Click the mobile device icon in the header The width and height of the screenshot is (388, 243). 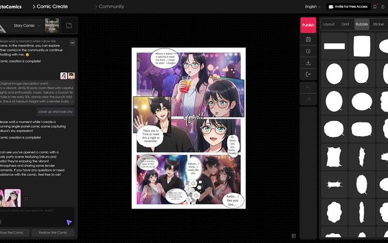[x=375, y=7]
